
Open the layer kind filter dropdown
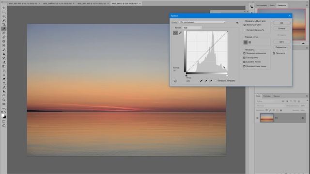[x=268, y=101]
